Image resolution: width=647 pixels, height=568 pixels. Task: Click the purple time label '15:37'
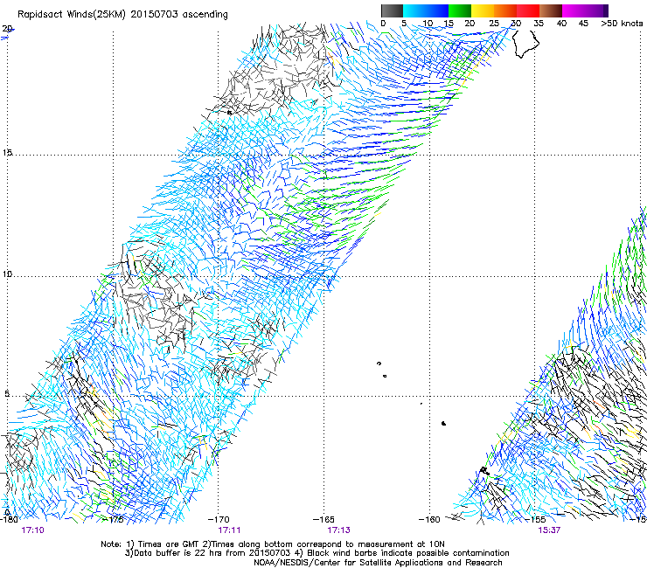(x=549, y=530)
